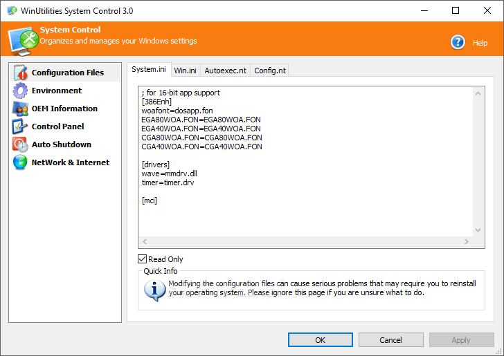
Task: Click the Auto Shutdown clock icon
Action: pyautogui.click(x=20, y=144)
